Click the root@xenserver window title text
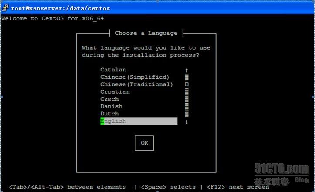The height and width of the screenshot is (192, 315). click(x=61, y=8)
